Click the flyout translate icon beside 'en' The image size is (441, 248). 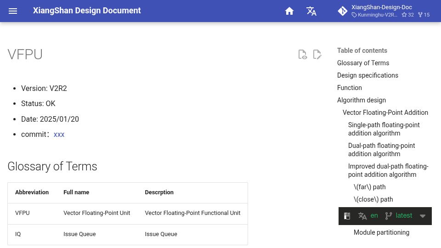[x=362, y=216]
